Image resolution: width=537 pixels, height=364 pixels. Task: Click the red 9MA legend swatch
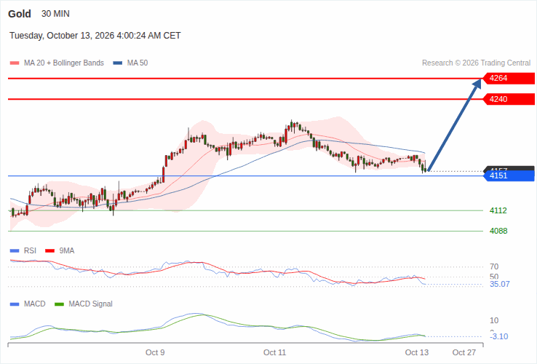49,251
